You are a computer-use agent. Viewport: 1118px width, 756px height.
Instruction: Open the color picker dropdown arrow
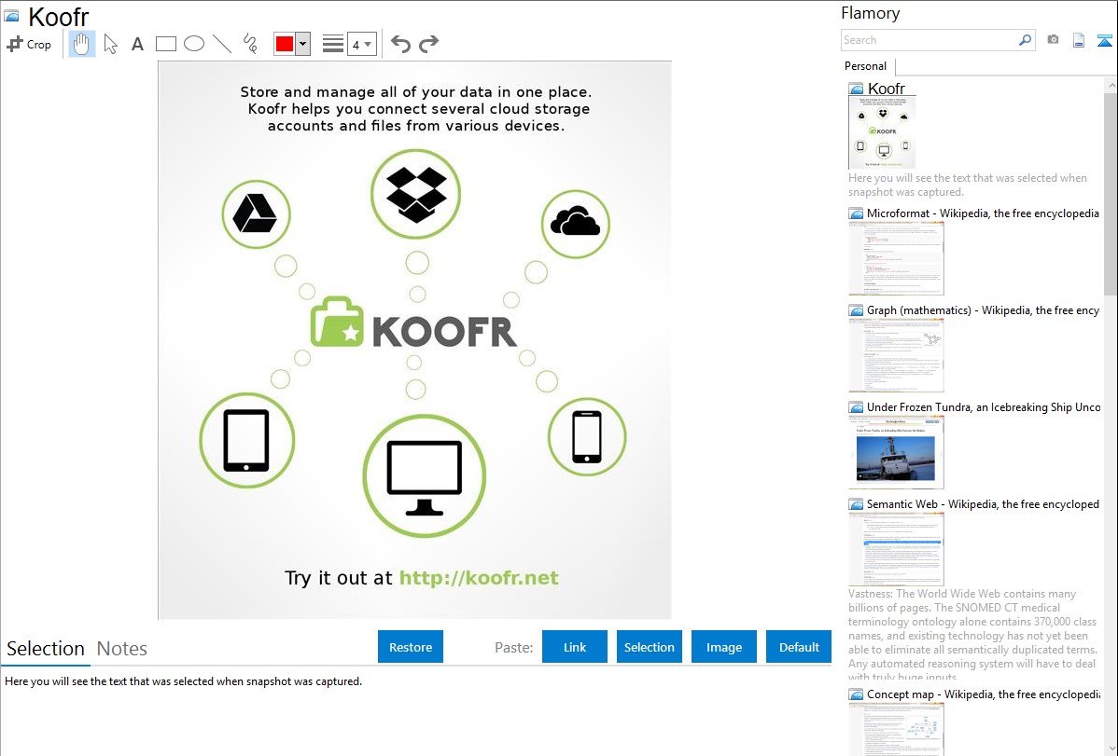(x=303, y=44)
